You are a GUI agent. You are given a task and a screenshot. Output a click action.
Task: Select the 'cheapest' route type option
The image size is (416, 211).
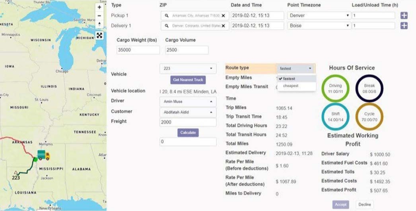click(x=292, y=86)
